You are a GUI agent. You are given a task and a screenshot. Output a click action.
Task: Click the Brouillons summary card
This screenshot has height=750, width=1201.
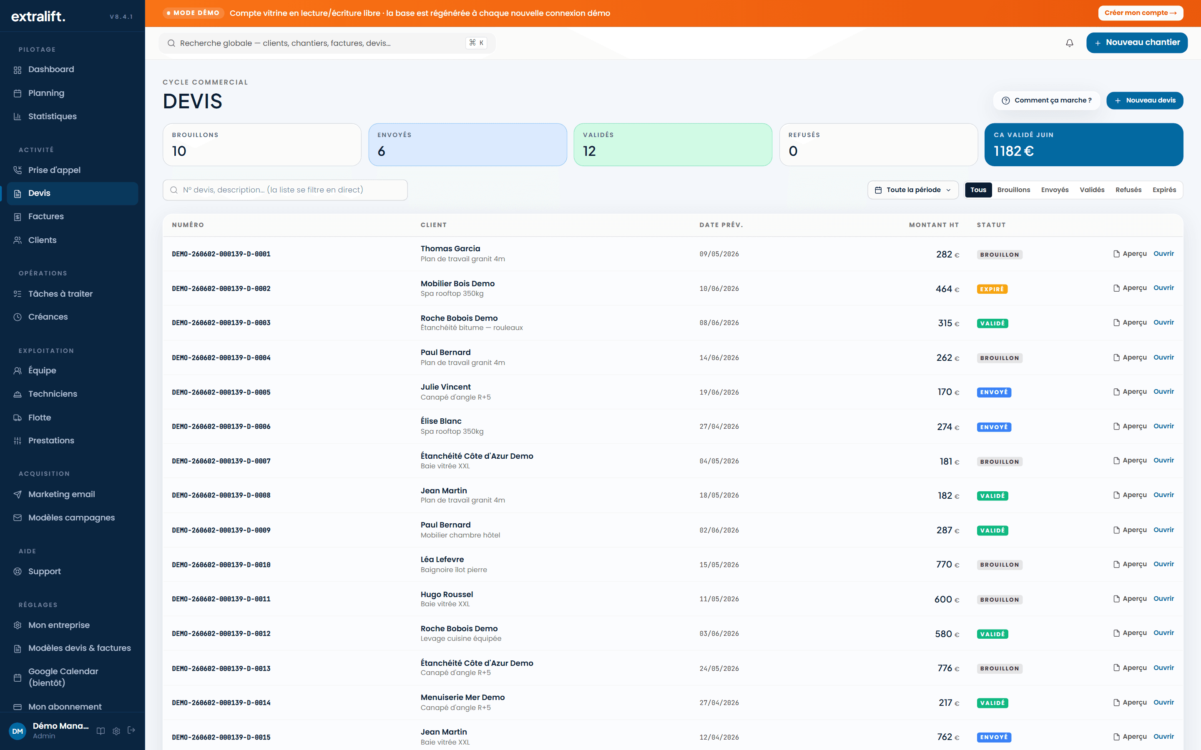[261, 145]
